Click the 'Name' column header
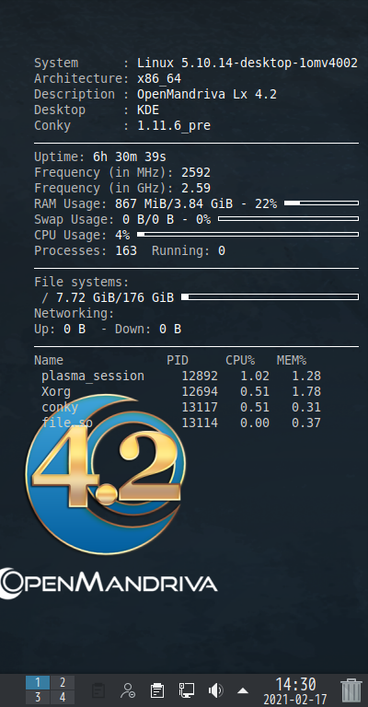 [x=49, y=360]
